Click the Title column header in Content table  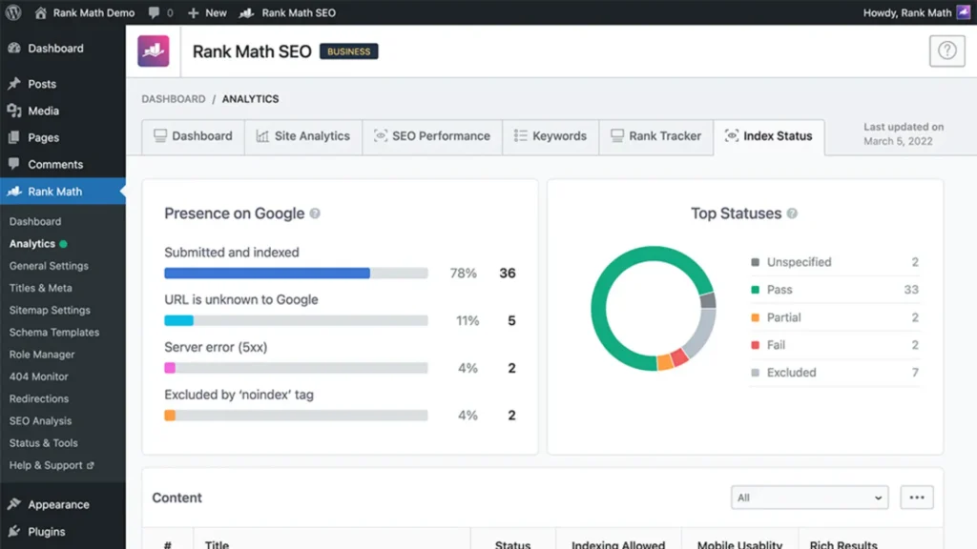pyautogui.click(x=217, y=544)
